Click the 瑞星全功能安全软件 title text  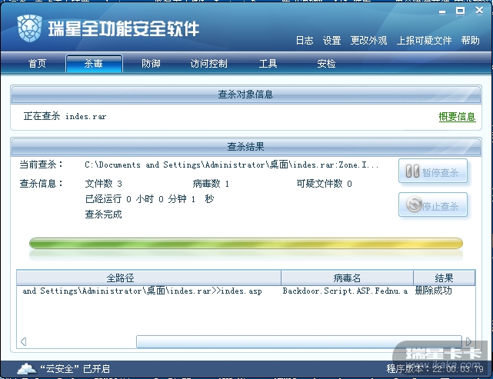[x=123, y=29]
